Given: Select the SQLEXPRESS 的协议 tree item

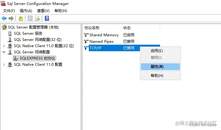Looking at the screenshot, I should tap(37, 58).
